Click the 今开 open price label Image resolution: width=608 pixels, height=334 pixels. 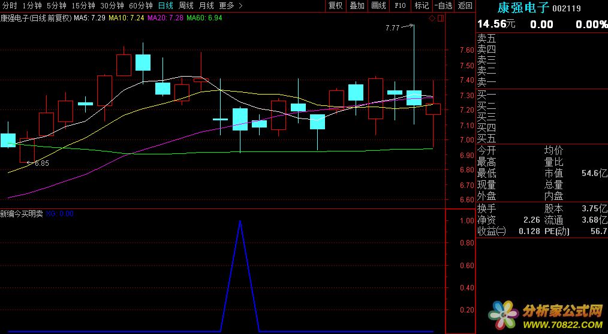(x=486, y=151)
